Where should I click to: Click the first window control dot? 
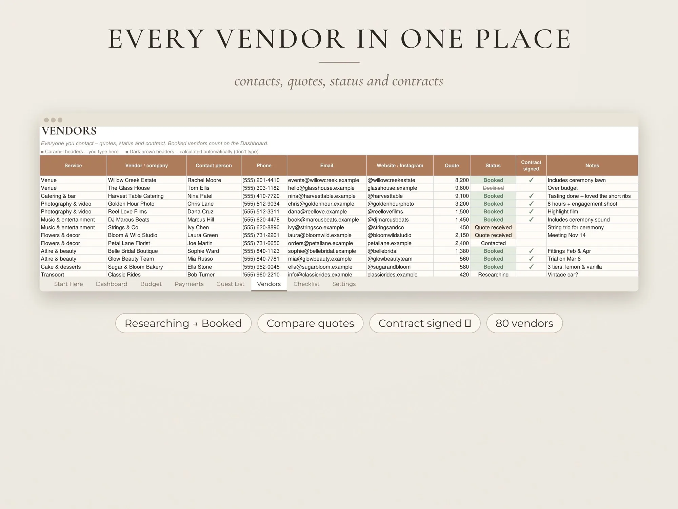pyautogui.click(x=46, y=120)
